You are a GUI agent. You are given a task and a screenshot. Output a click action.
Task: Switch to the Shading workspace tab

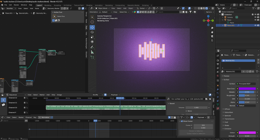(89, 5)
